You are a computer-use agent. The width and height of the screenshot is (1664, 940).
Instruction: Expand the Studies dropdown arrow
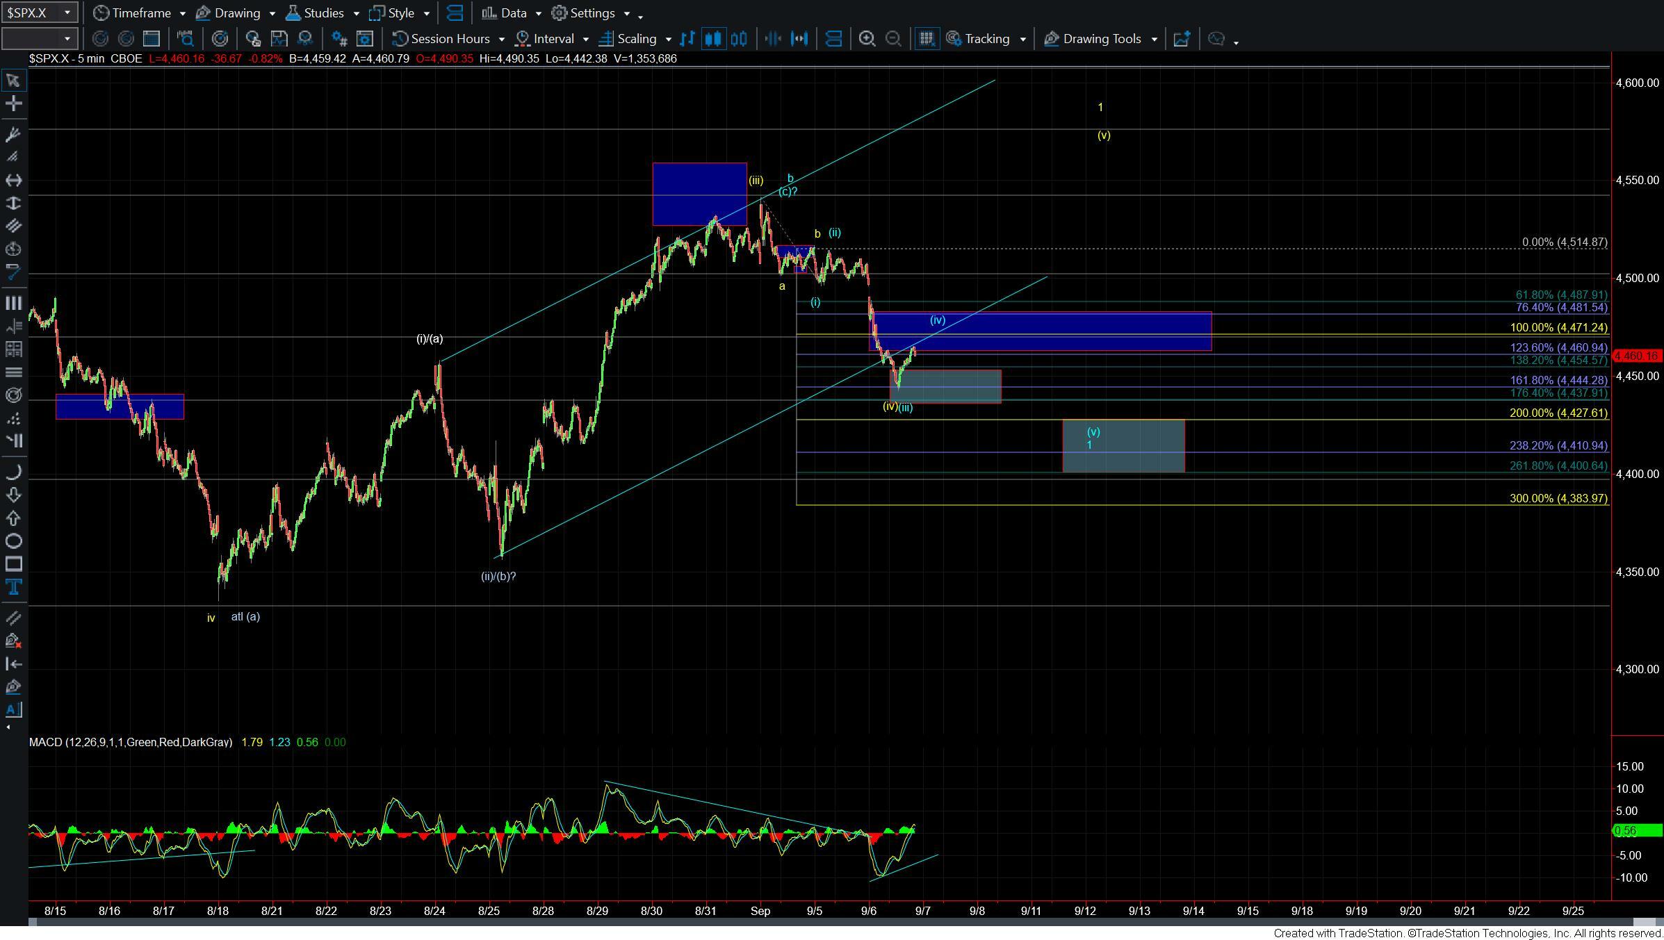click(357, 14)
